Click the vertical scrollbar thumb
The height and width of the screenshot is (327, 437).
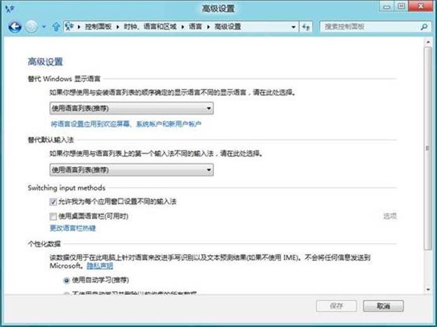(428, 148)
